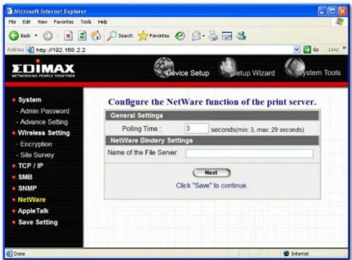Image resolution: width=352 pixels, height=260 pixels.
Task: Click 'Click "Save" to continue' text
Action: pyautogui.click(x=211, y=186)
